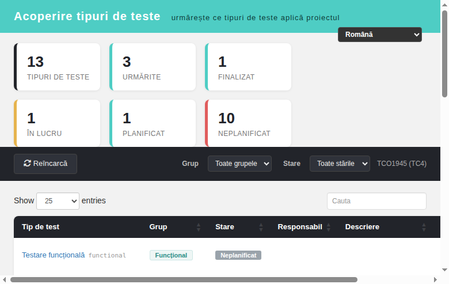Click the TCO1945 (TC4) project label
449x284 pixels.
(401, 164)
